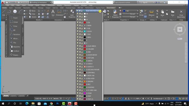Image resolution: width=189 pixels, height=106 pixels.
Task: Expand the Groups panel arrow
Action: [146, 20]
